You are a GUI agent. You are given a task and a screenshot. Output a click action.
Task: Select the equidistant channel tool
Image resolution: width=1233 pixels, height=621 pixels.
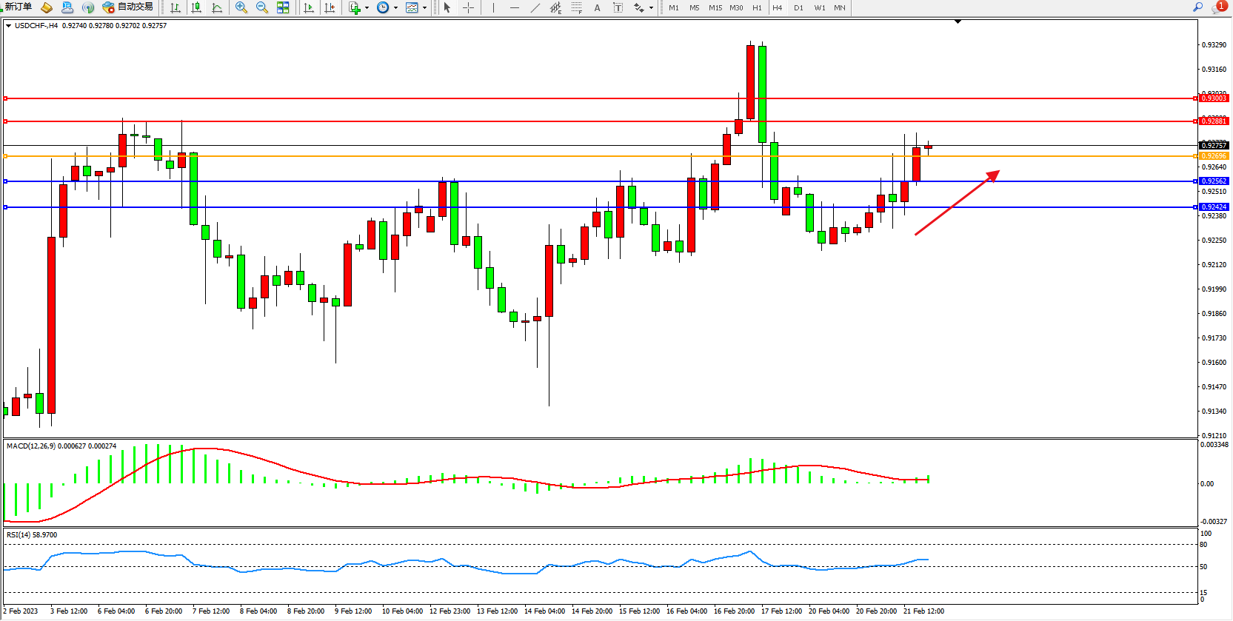[555, 7]
